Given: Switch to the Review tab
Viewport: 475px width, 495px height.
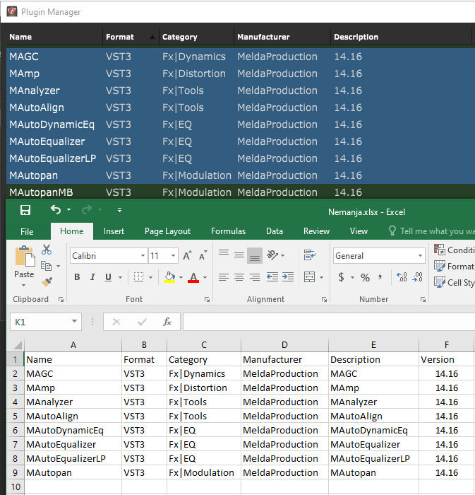Looking at the screenshot, I should [316, 231].
